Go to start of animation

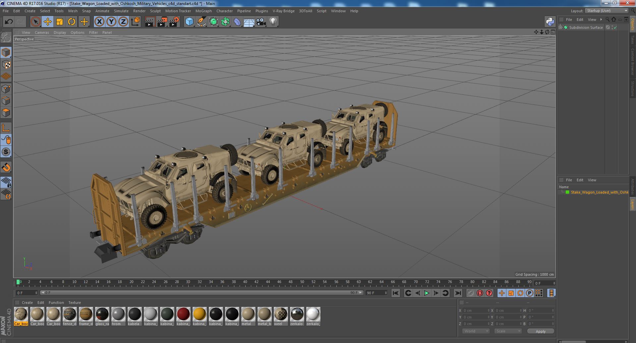[395, 293]
